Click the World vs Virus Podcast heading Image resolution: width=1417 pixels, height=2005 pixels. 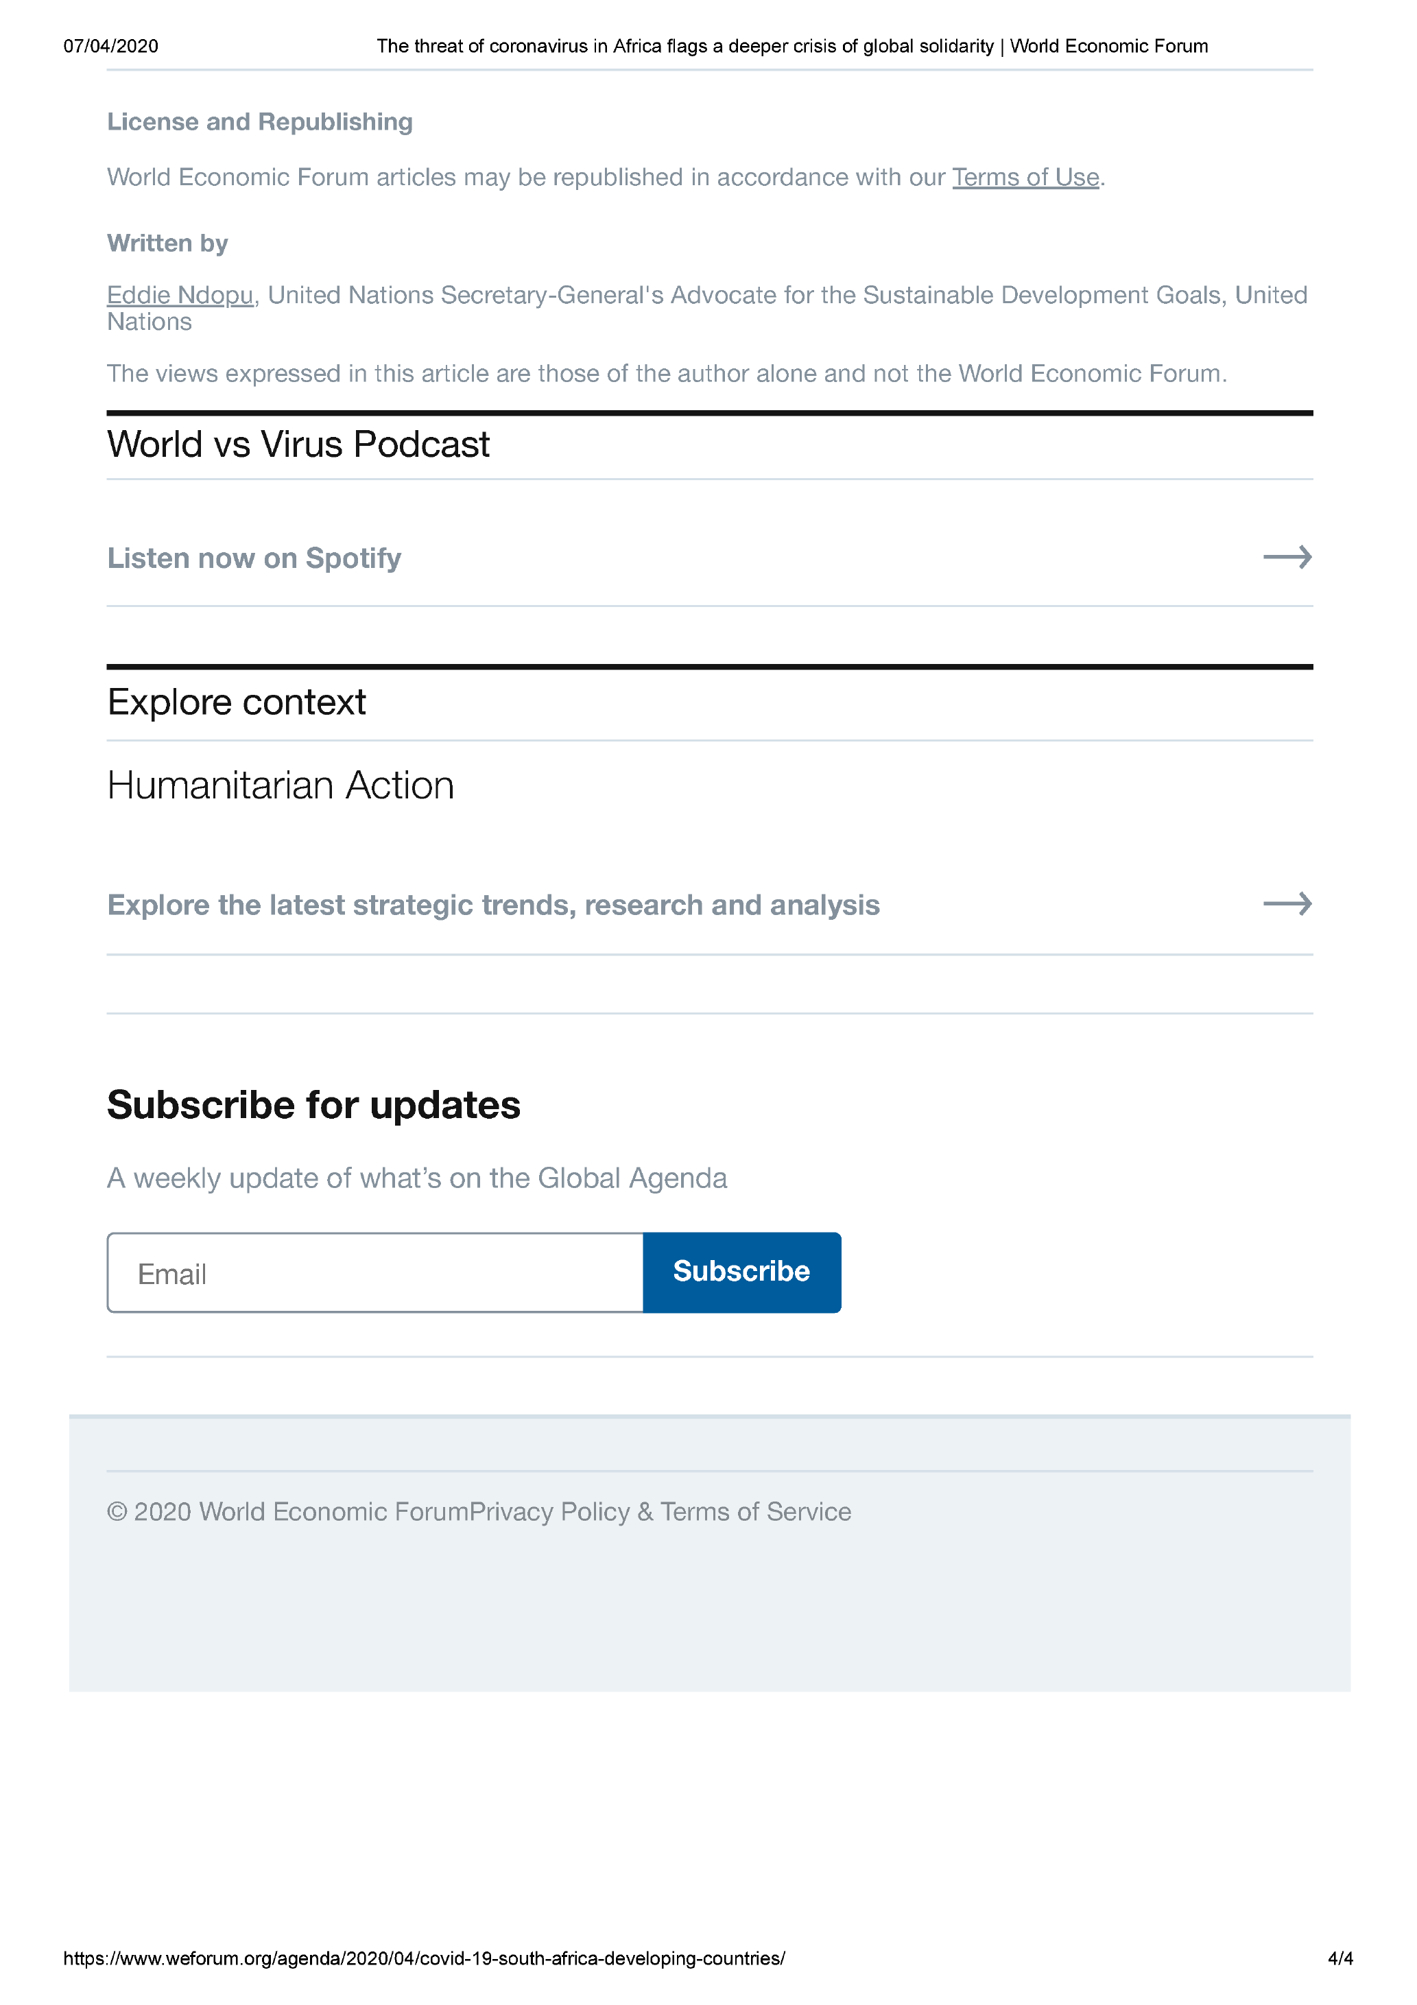[298, 444]
